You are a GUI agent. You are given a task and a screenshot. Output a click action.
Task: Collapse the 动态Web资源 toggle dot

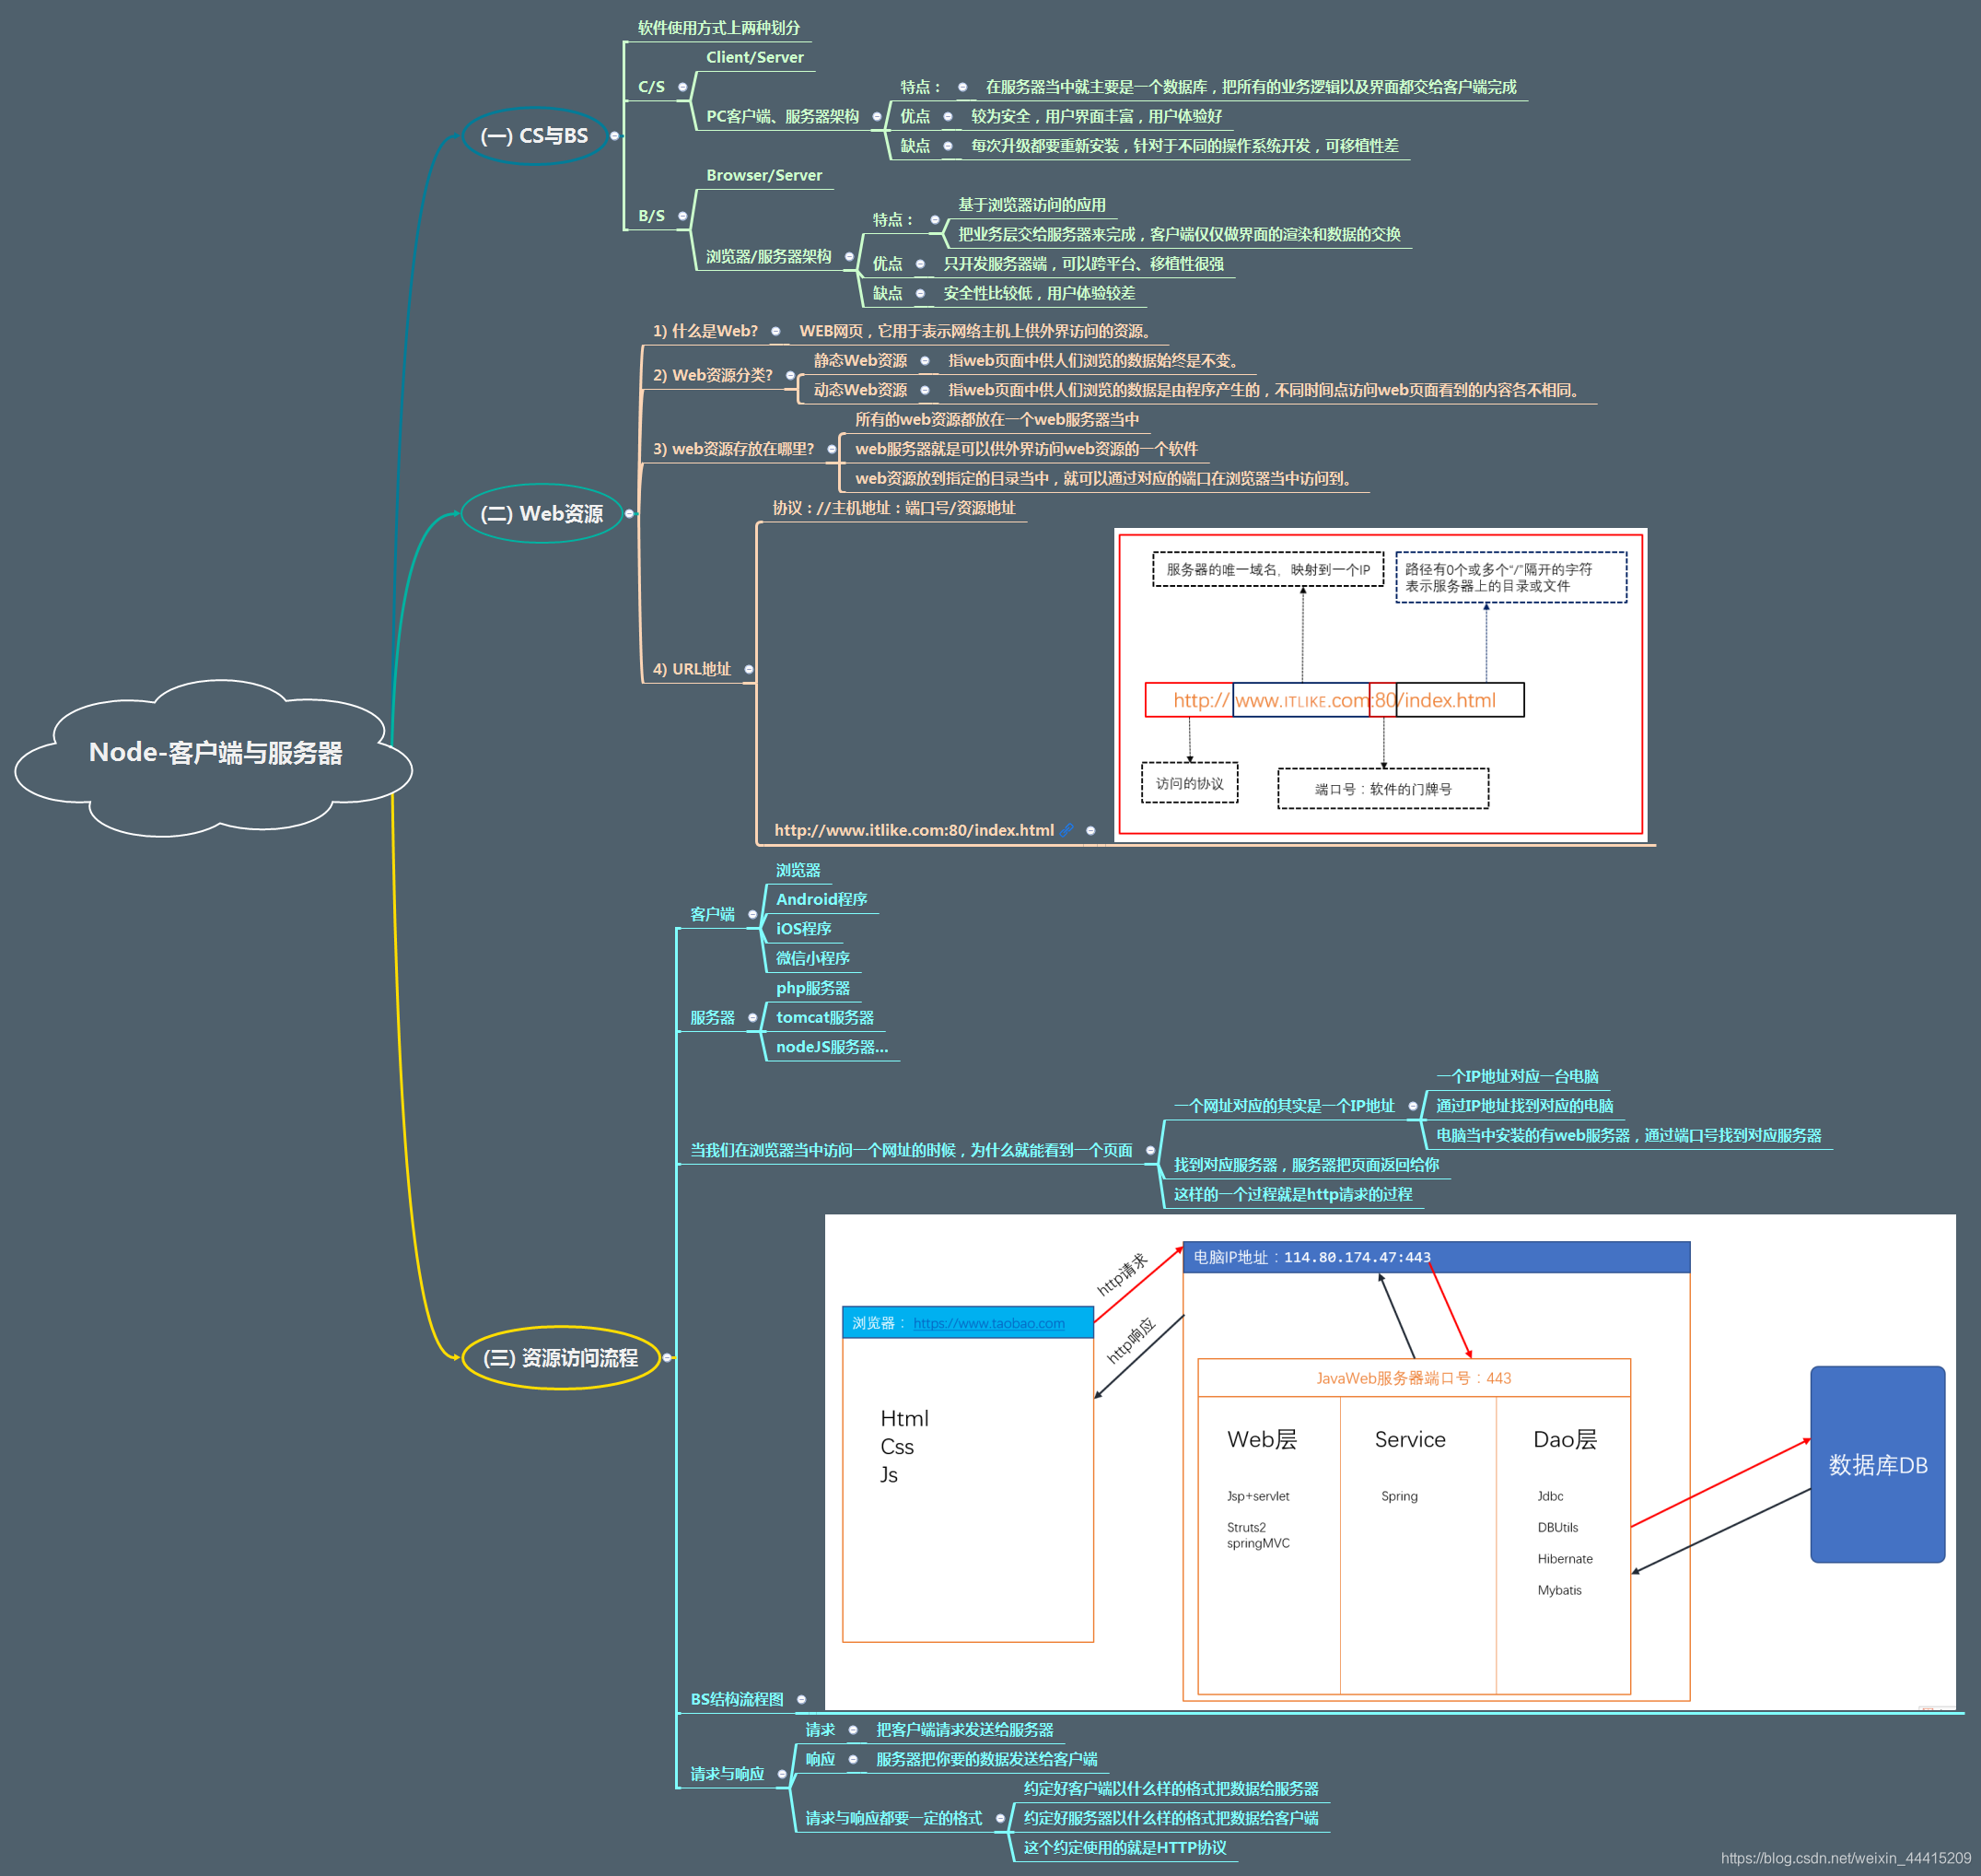[x=925, y=391]
